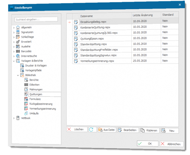Click the Mahnungen icon in tree
Viewport: 190px width, 155px height.
[26, 90]
